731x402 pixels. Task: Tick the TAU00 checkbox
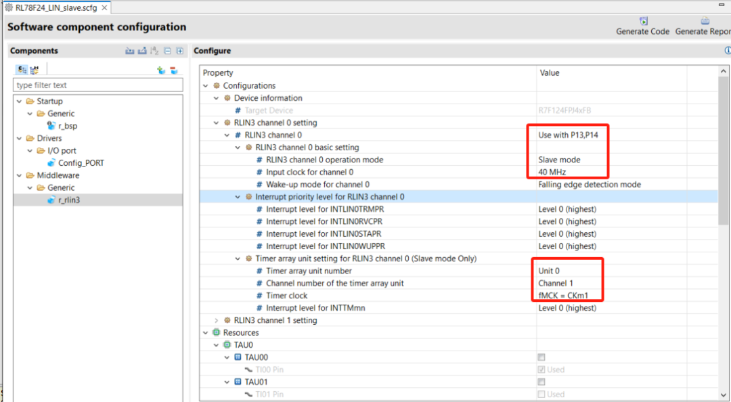point(541,357)
